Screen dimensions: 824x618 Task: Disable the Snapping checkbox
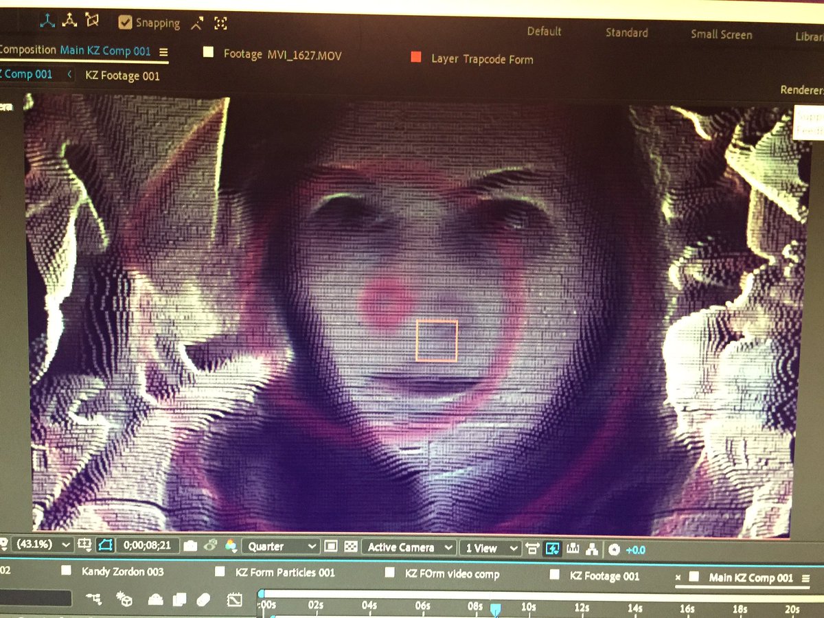tap(125, 22)
